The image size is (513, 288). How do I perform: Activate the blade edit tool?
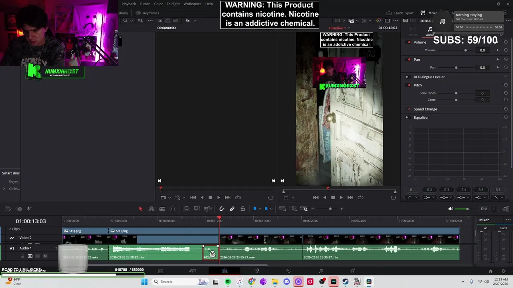pos(162,209)
